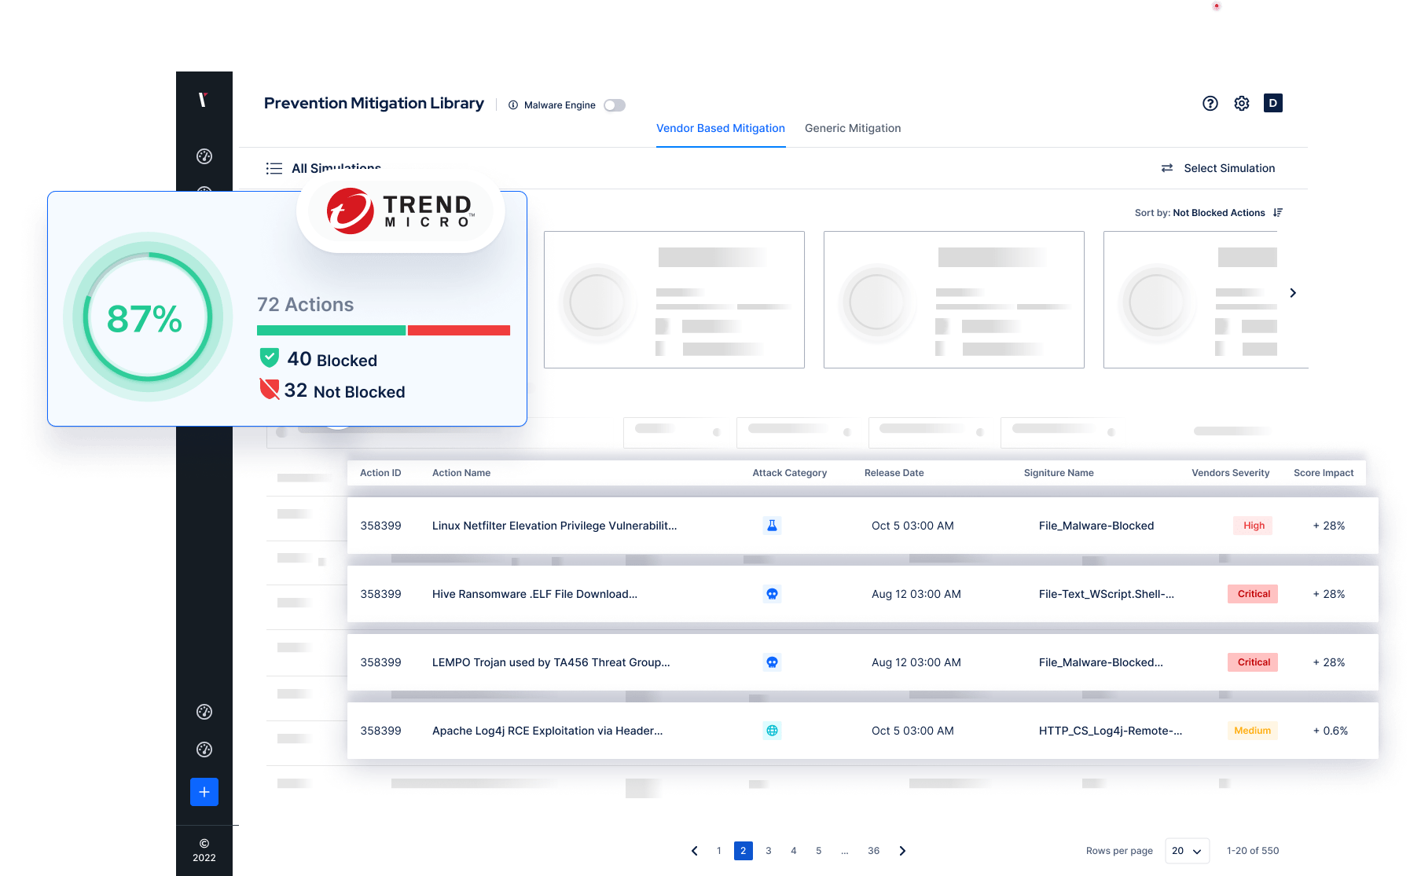The width and height of the screenshot is (1410, 876).
Task: Click the info icon next to Malware Engine
Action: pyautogui.click(x=513, y=104)
